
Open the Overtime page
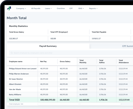tap(61, 8)
